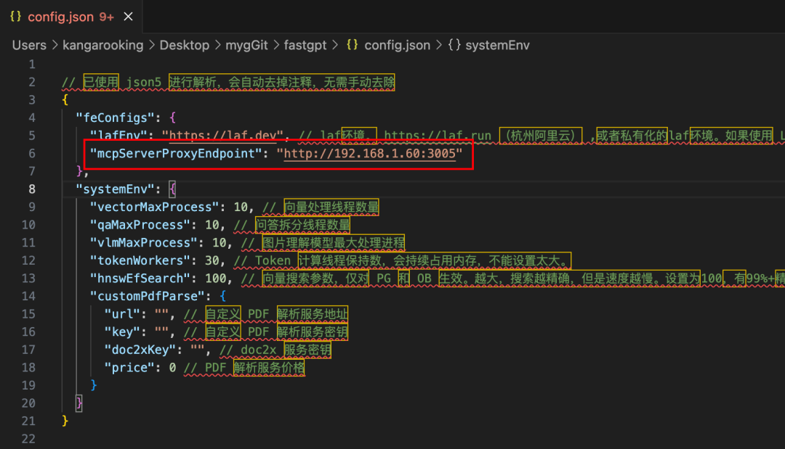The width and height of the screenshot is (785, 449).
Task: Open the Users breadcrumb segment
Action: (x=29, y=45)
